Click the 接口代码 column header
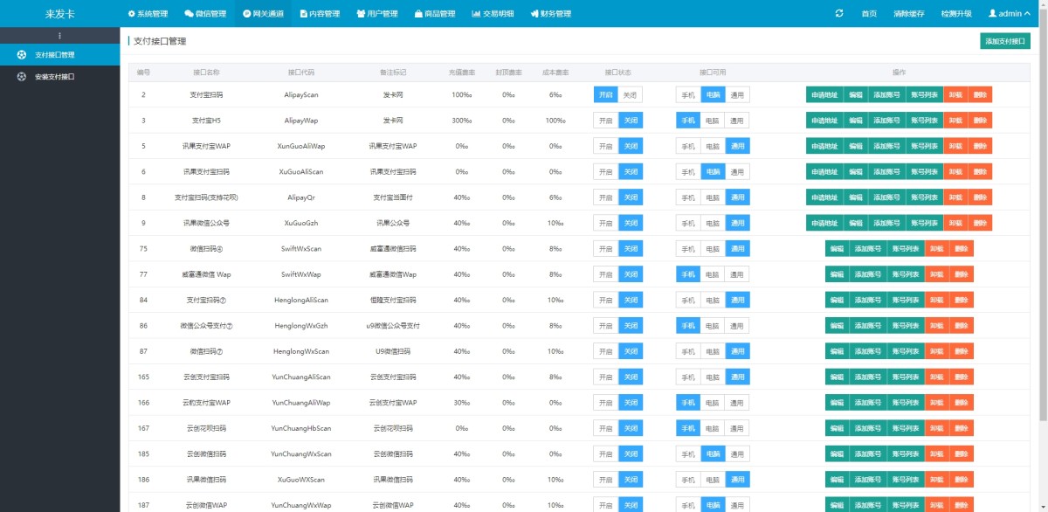 (301, 73)
